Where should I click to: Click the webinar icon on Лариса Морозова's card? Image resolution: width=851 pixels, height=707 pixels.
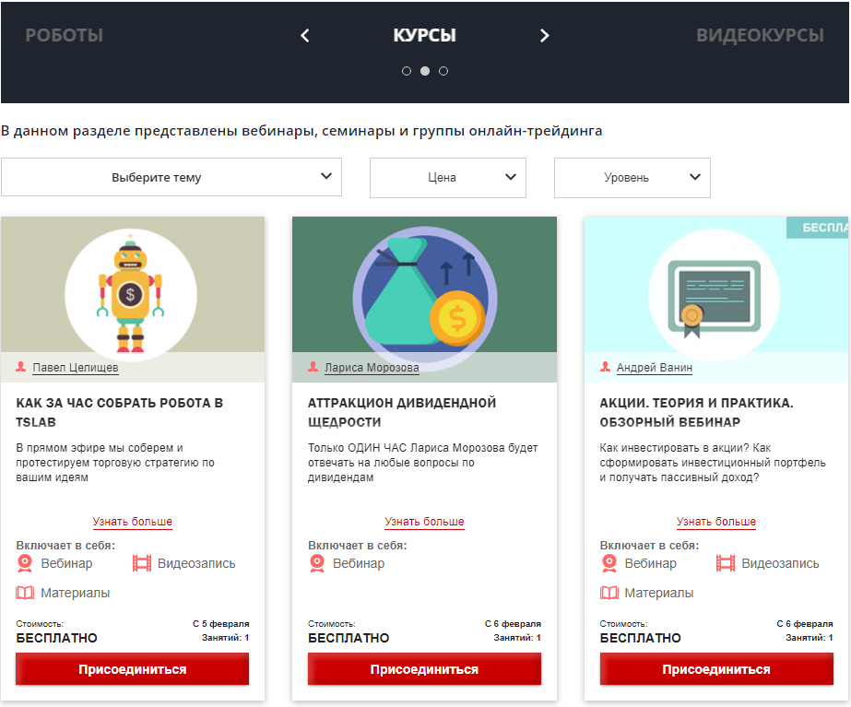tap(315, 562)
